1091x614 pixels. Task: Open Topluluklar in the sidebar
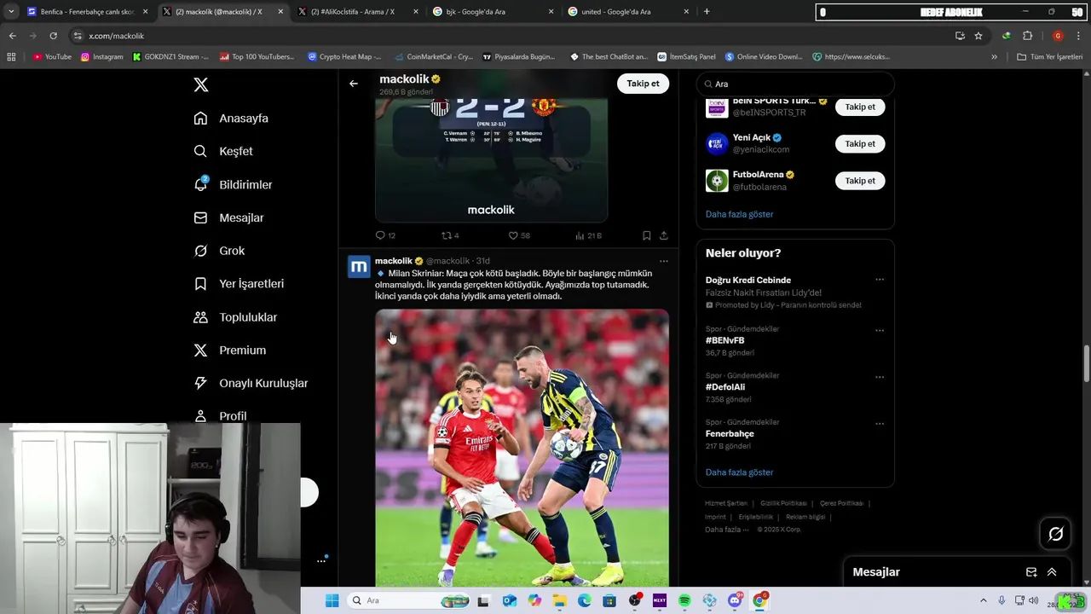(235, 317)
